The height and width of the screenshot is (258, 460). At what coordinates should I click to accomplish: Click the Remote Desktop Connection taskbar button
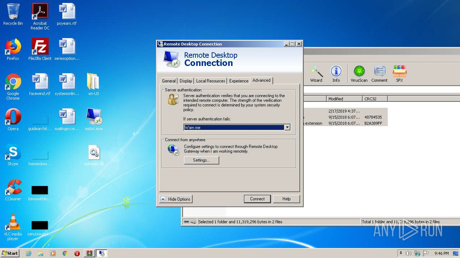[x=102, y=253]
